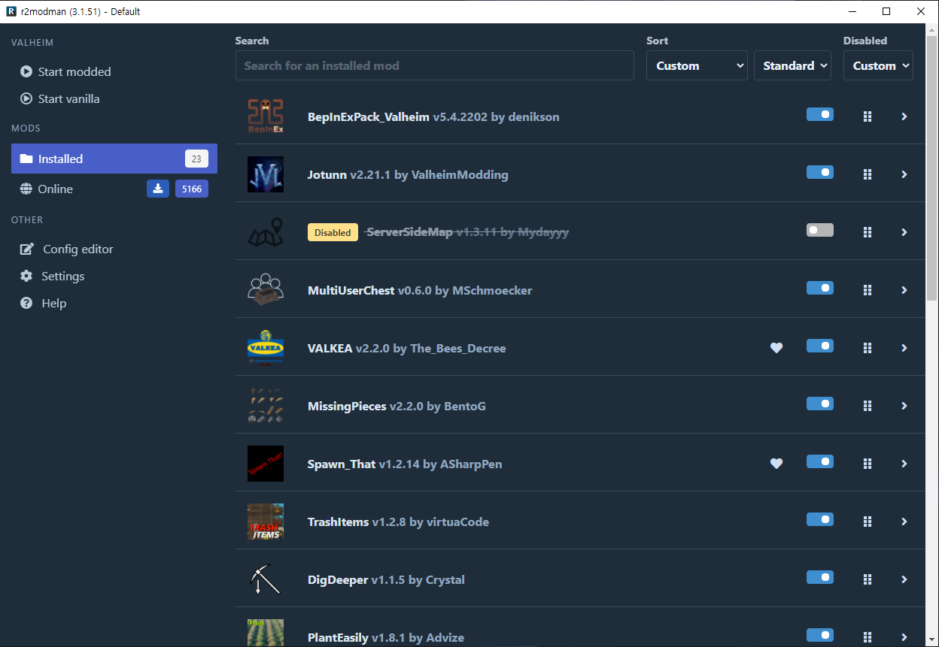Click the MissingPieces v2.2.0 by BentoG title
The width and height of the screenshot is (939, 647).
click(x=397, y=406)
